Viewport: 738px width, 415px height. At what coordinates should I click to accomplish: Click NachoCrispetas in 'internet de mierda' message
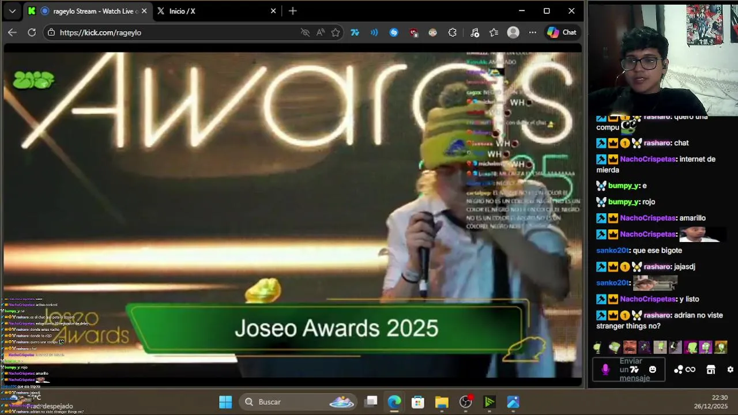point(648,159)
